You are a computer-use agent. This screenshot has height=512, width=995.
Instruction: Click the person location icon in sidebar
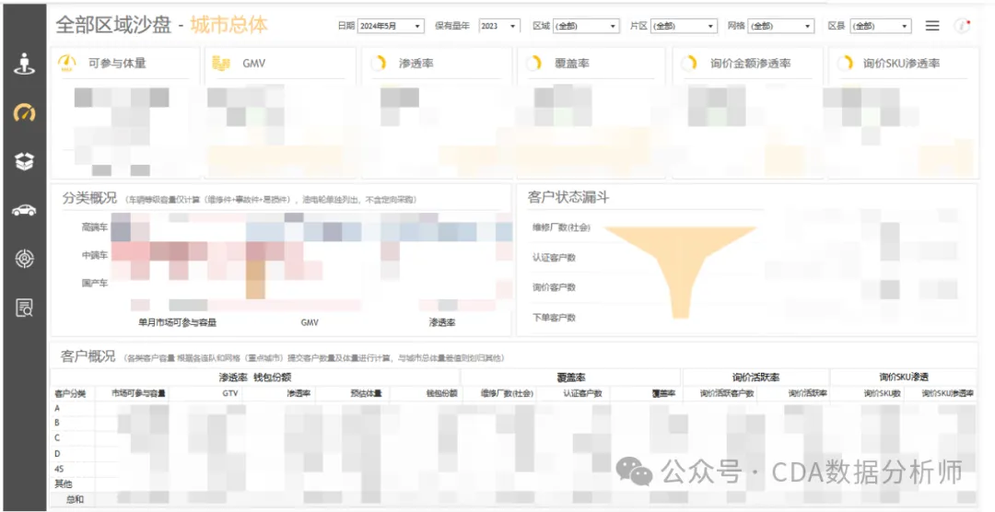coord(24,64)
